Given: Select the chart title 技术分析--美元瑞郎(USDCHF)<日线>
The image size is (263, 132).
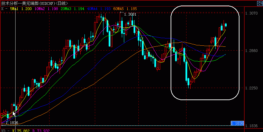Looking at the screenshot, I should pos(35,3).
